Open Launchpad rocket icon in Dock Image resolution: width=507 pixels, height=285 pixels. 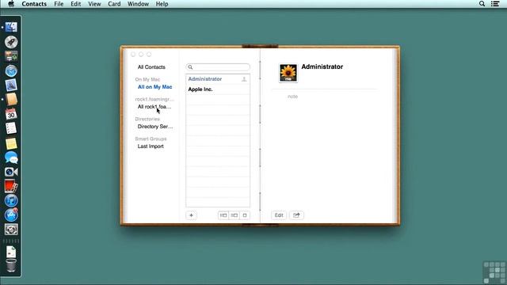(x=11, y=42)
